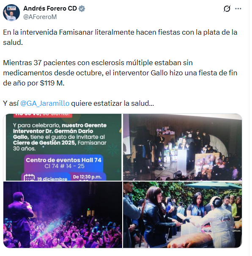Click the tweet's first paragraph about Famisanar

pyautogui.click(x=120, y=37)
